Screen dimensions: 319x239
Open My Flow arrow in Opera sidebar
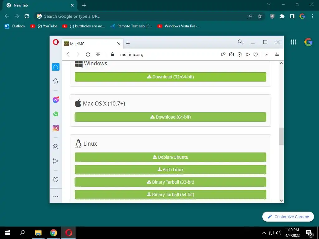tap(55, 161)
